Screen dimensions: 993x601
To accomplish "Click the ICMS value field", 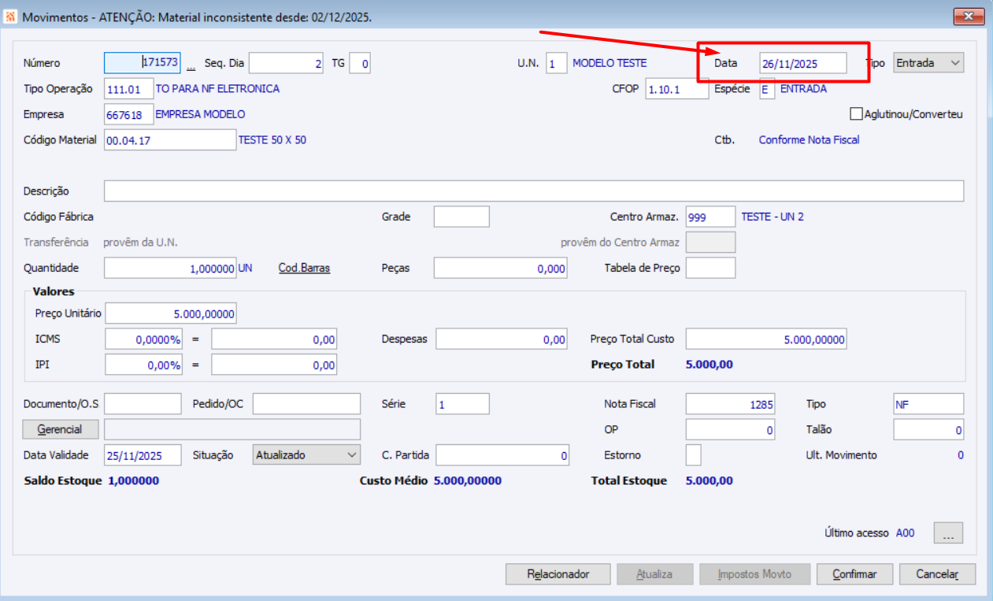I will click(274, 339).
